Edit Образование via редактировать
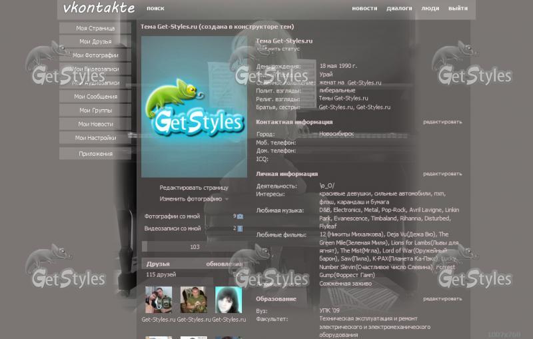 pyautogui.click(x=442, y=299)
